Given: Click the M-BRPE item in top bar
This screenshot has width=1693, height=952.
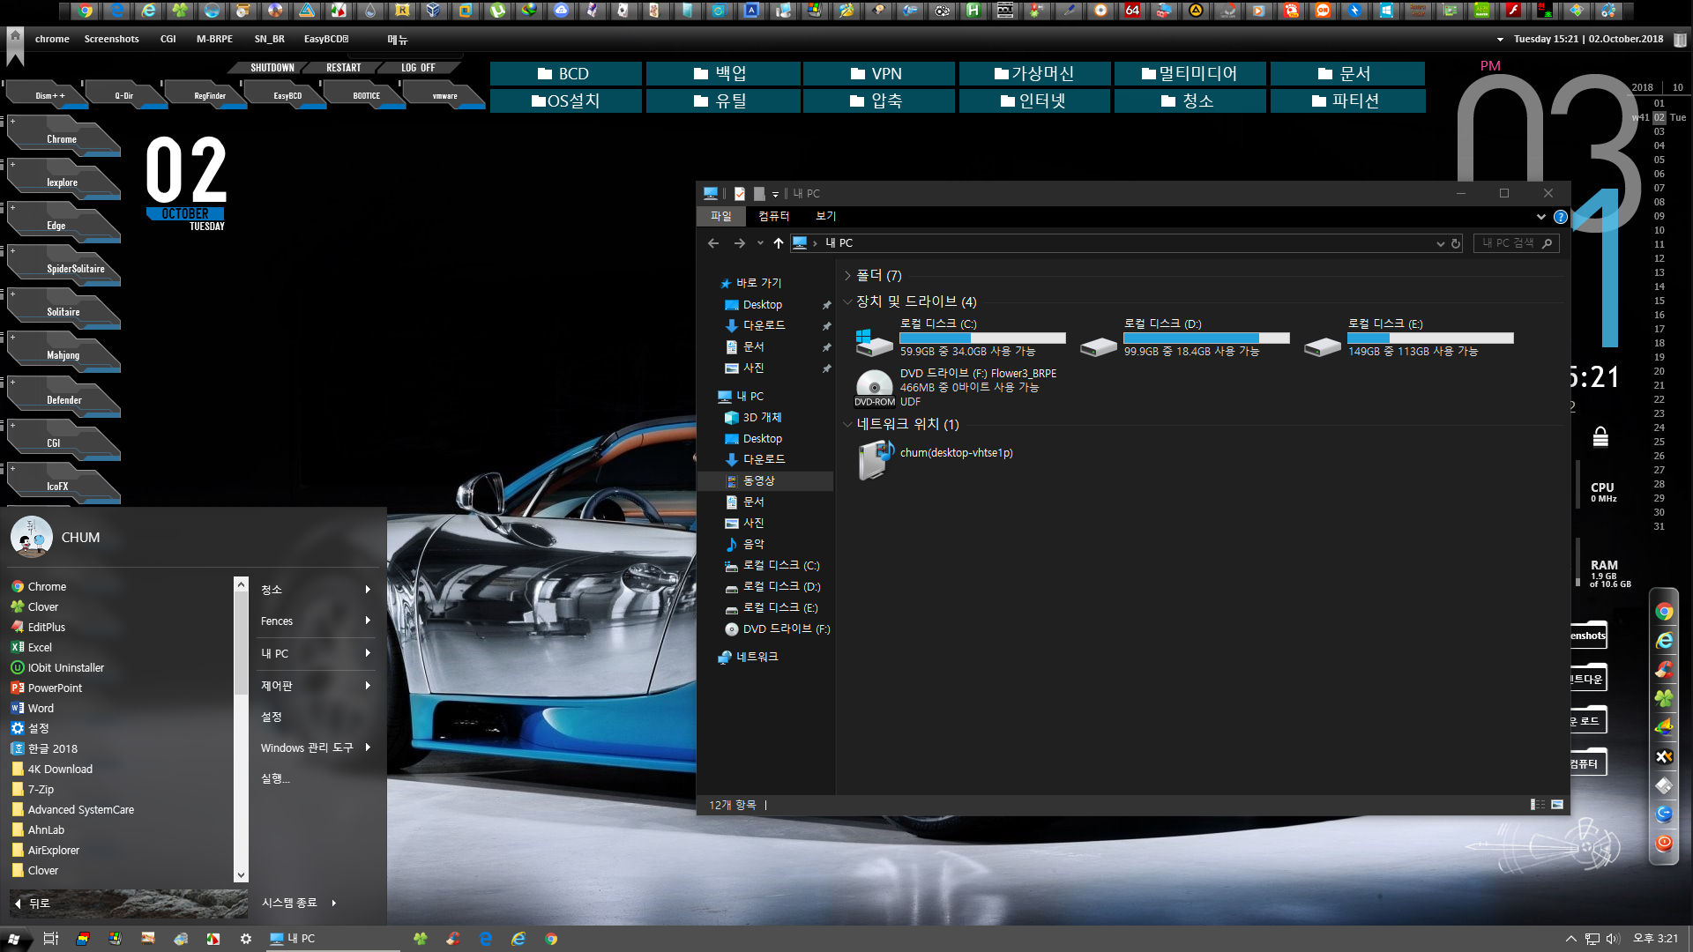Looking at the screenshot, I should pyautogui.click(x=214, y=39).
